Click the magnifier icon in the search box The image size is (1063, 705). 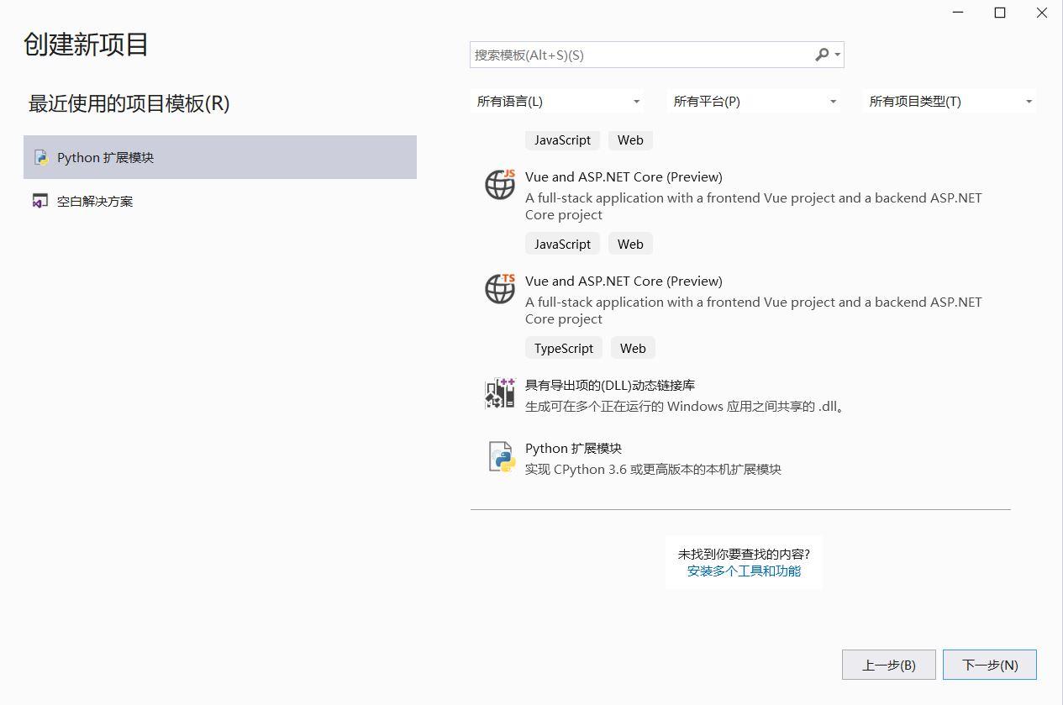pos(821,55)
